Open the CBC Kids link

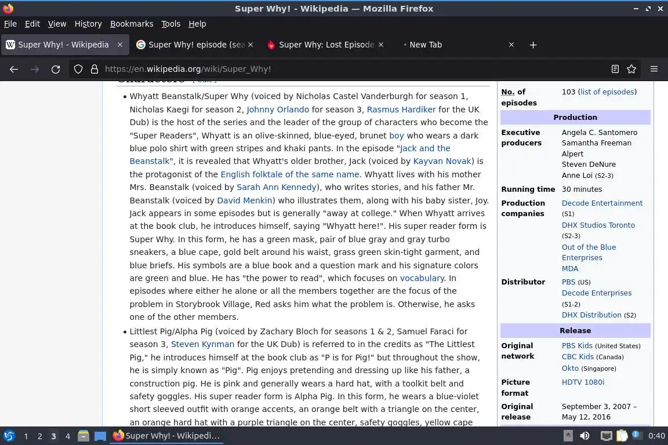click(578, 357)
